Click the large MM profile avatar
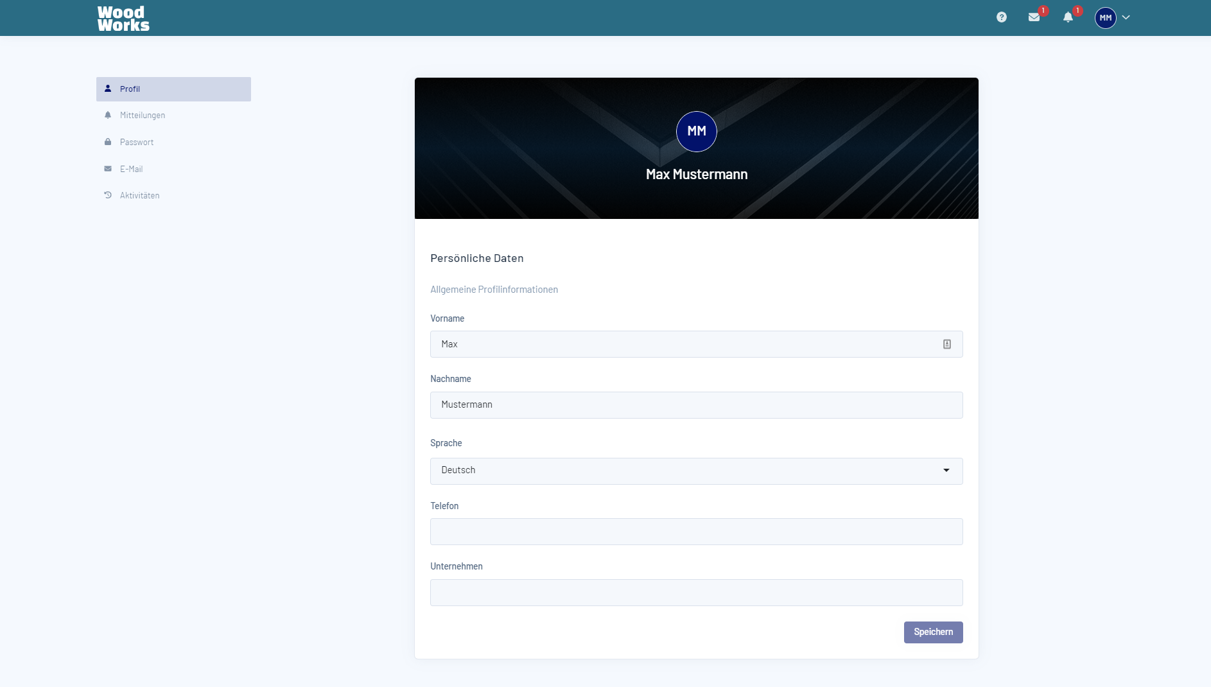 coord(696,132)
